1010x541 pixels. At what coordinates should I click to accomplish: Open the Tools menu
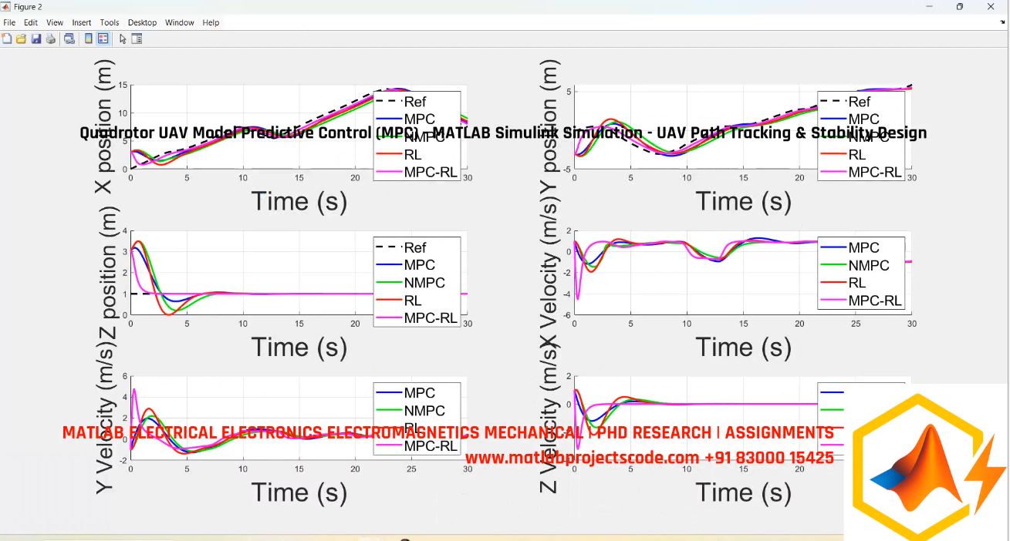pyautogui.click(x=110, y=22)
